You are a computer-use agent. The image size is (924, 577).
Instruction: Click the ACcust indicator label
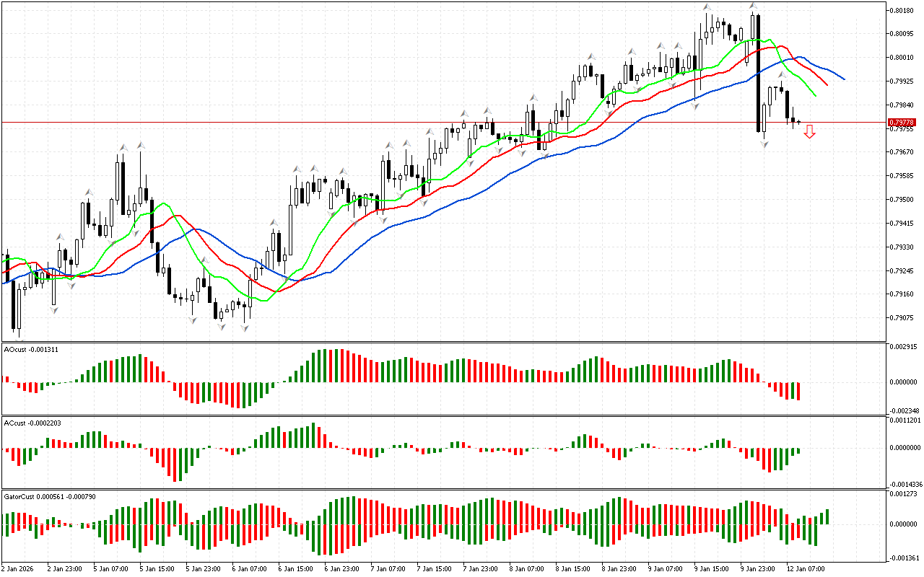point(32,423)
